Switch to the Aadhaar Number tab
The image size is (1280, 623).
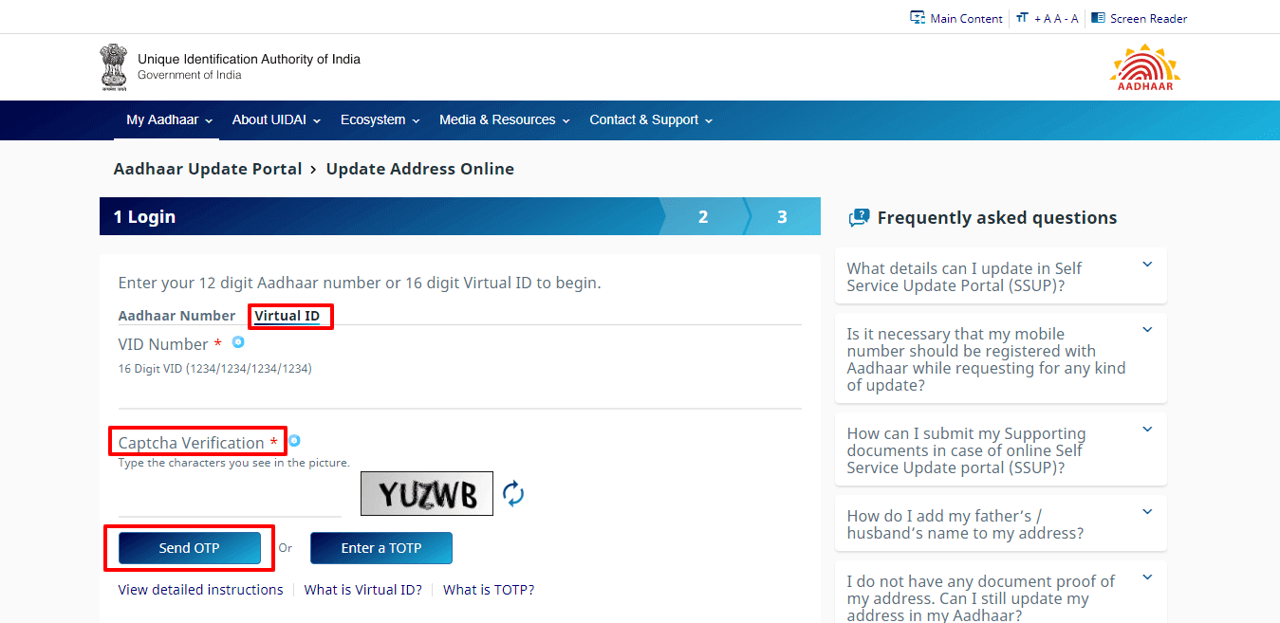click(176, 316)
